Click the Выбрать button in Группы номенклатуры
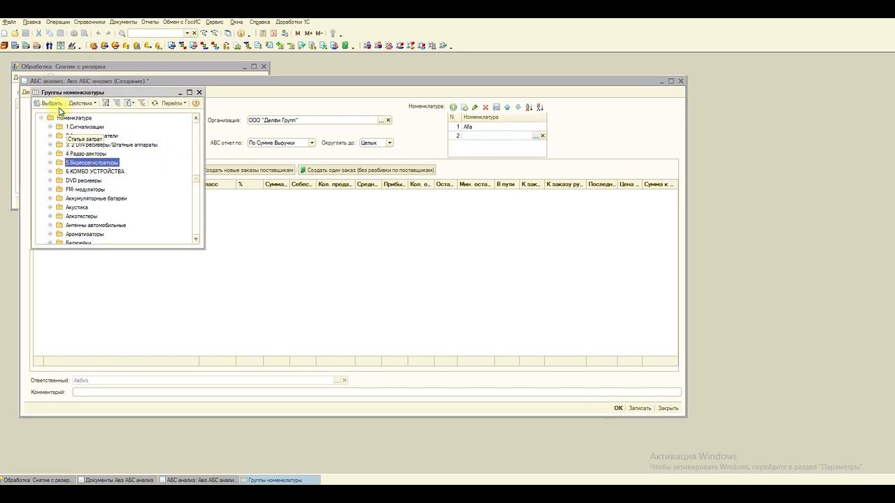Screen dimensions: 895x503 (48, 103)
